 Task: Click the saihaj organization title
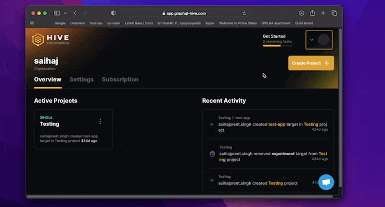(46, 61)
